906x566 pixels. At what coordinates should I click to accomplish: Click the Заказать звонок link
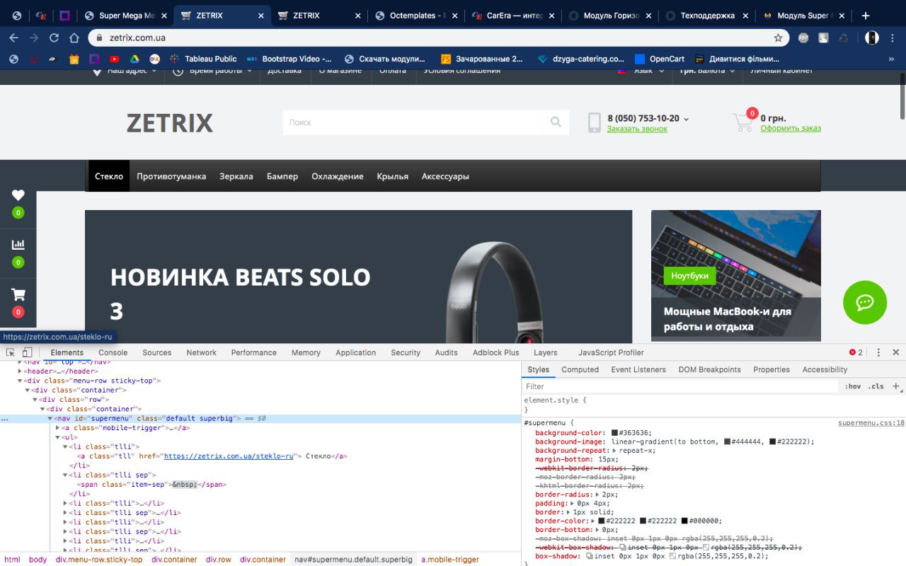(x=637, y=129)
